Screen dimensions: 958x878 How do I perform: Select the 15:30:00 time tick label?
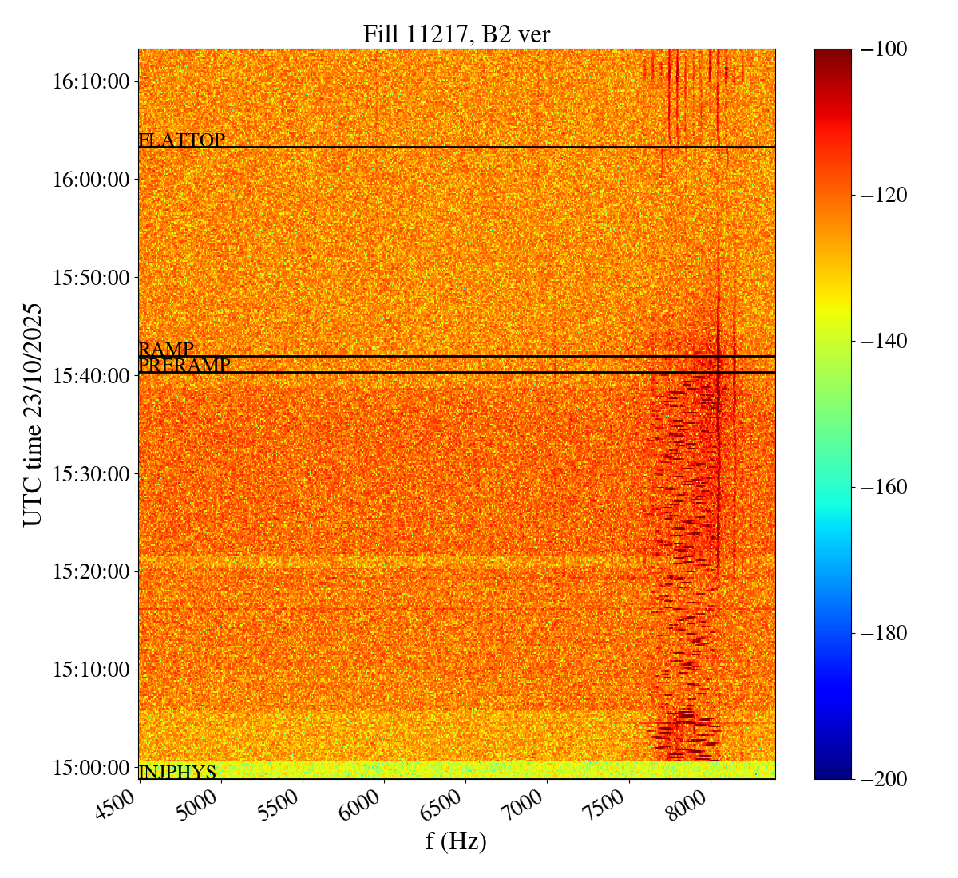tap(91, 473)
